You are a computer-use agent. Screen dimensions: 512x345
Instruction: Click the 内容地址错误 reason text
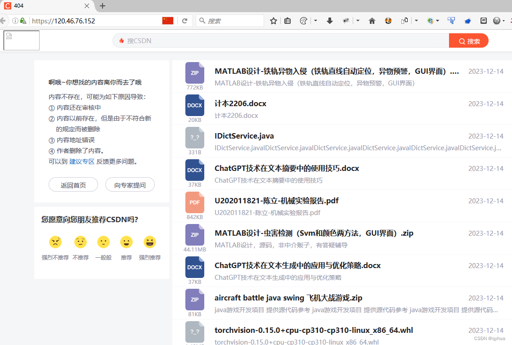pyautogui.click(x=76, y=140)
